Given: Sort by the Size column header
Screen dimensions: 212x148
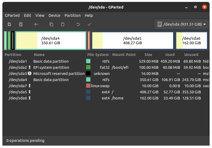Looking at the screenshot, I should click(x=148, y=55).
